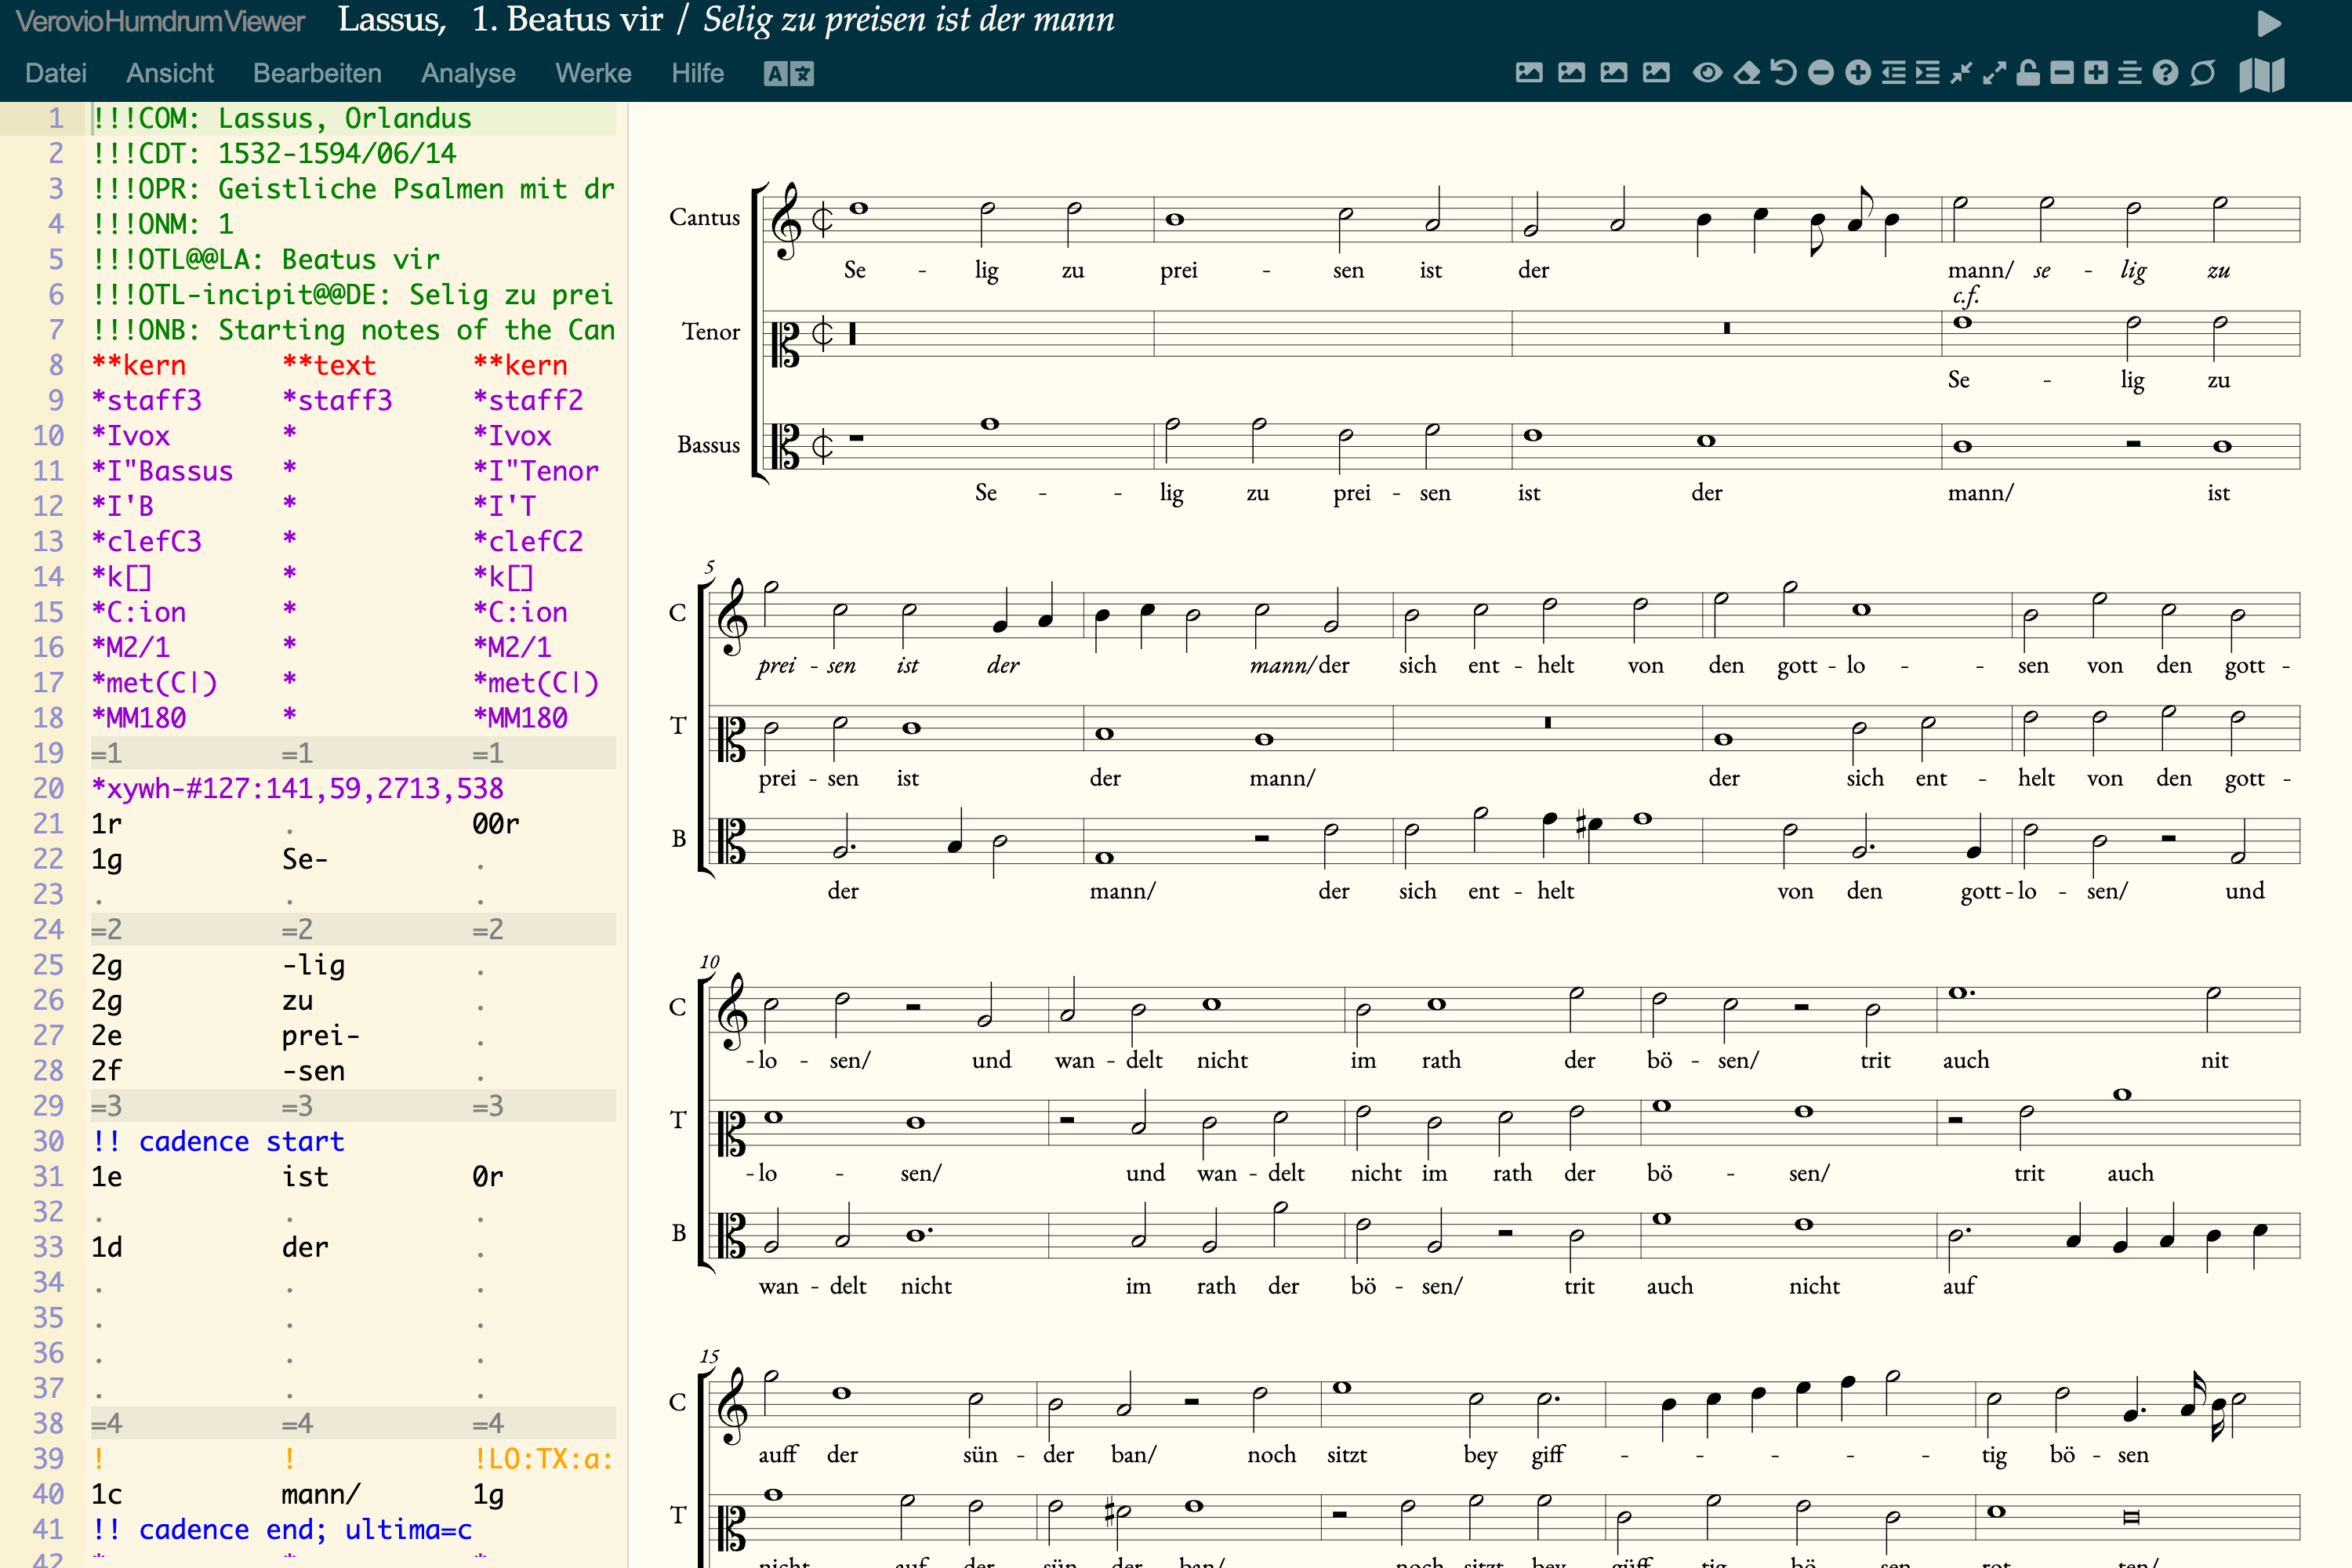Screen dimensions: 2352x1568
Task: Toggle the open padlock lock icon
Action: click(x=2028, y=73)
